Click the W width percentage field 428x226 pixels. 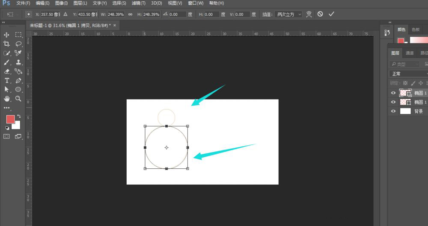coord(116,14)
